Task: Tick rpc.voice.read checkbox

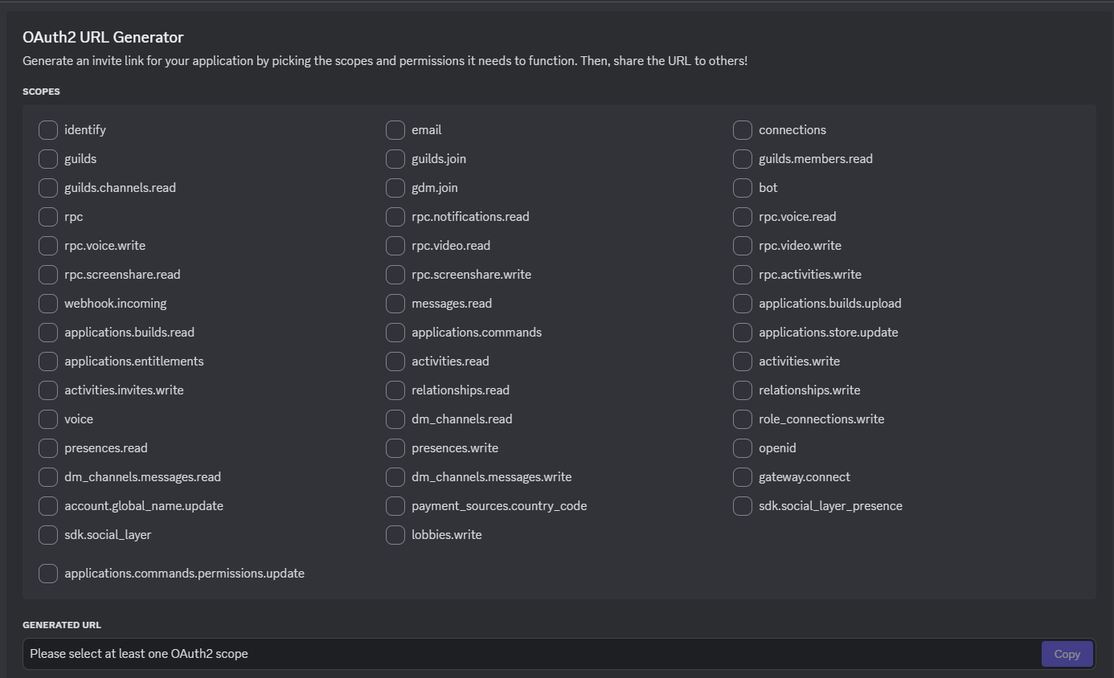Action: click(743, 217)
